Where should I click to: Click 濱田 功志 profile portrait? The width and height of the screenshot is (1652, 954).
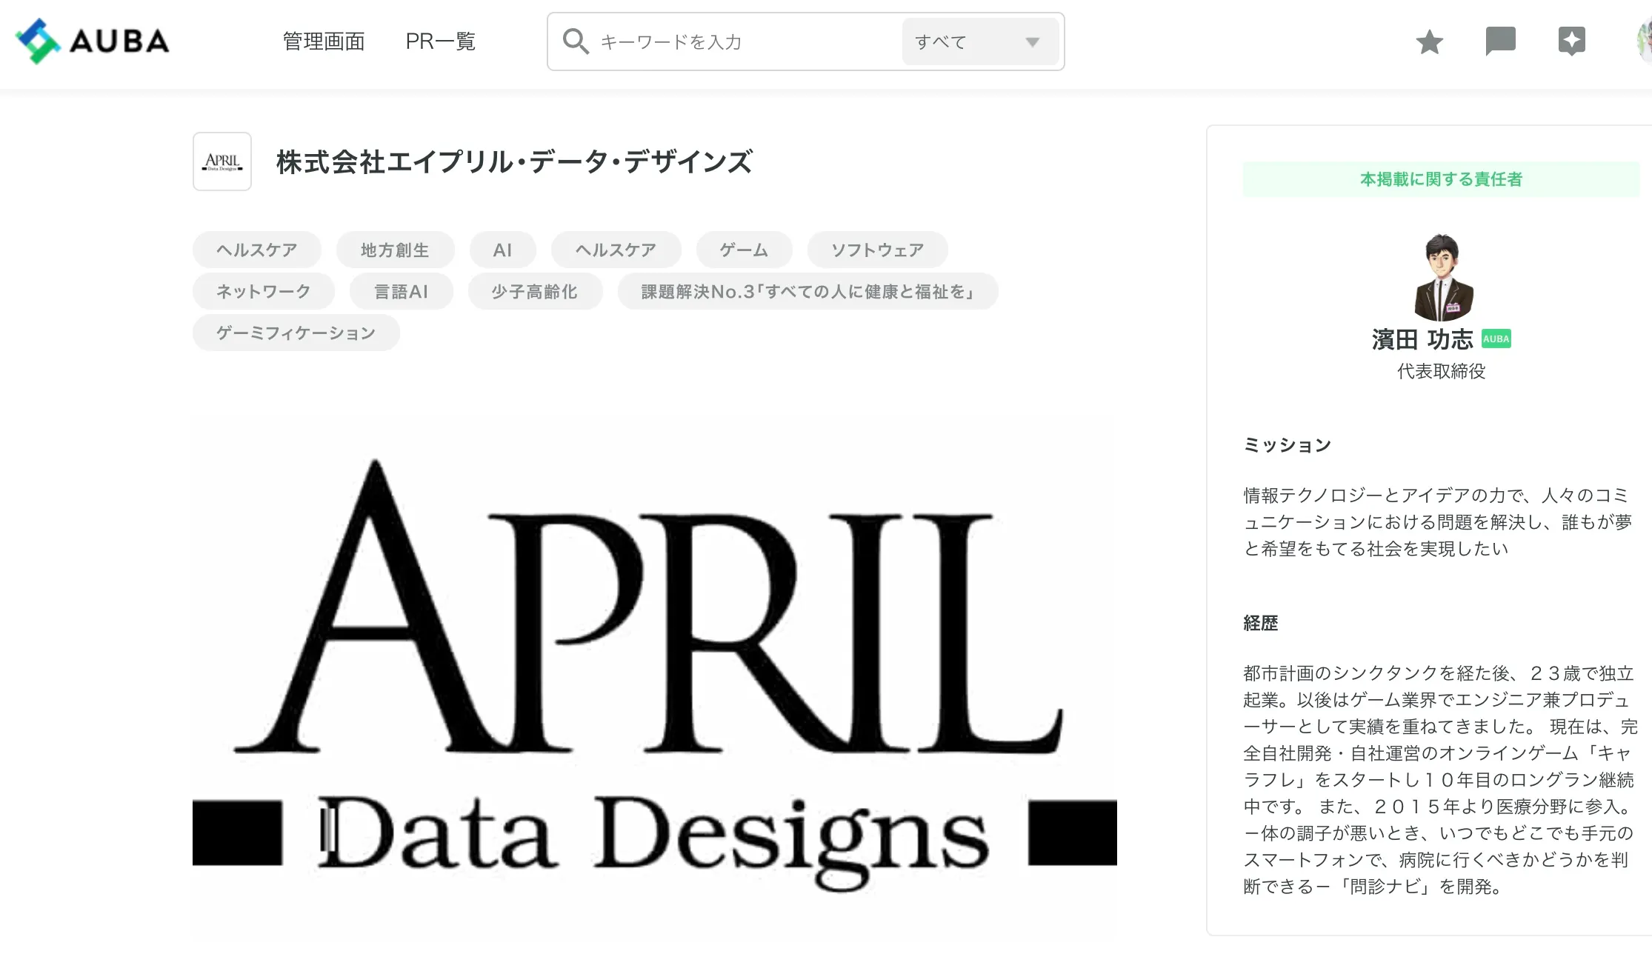[x=1442, y=277]
